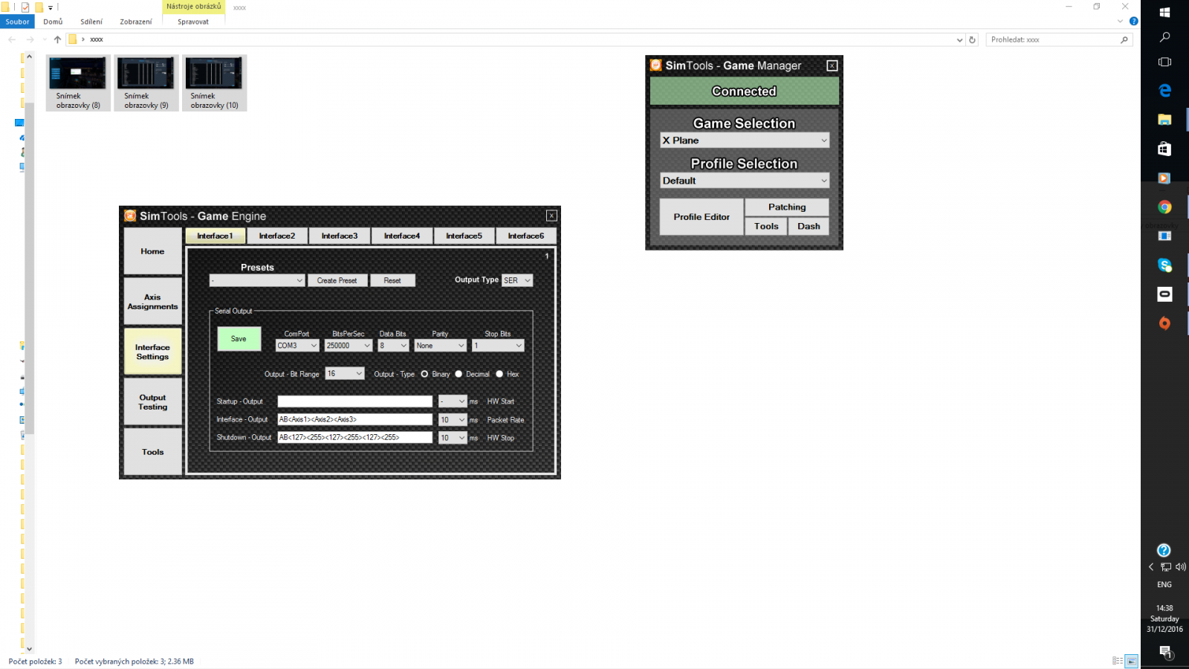Open File Explorer from the taskbar
The height and width of the screenshot is (669, 1189).
pos(1164,119)
